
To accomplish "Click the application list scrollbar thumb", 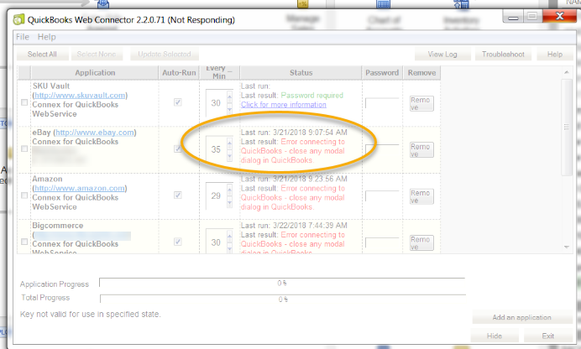I will [567, 127].
